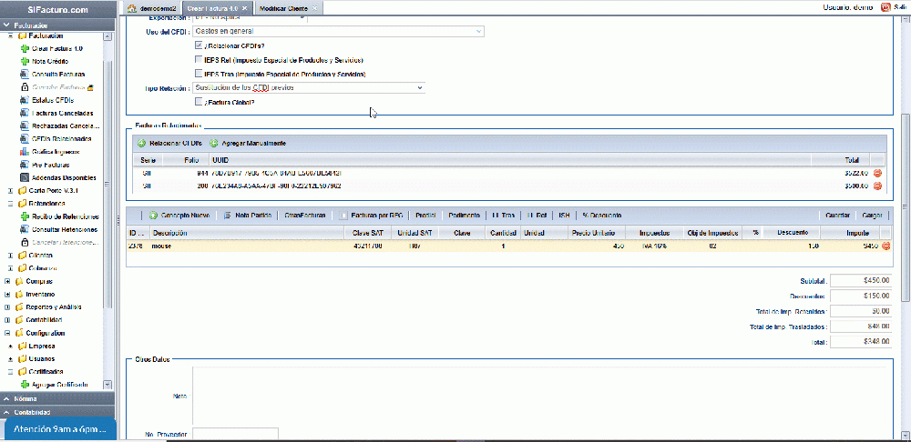
Task: Click the Facturas por RFC button
Action: click(x=372, y=216)
